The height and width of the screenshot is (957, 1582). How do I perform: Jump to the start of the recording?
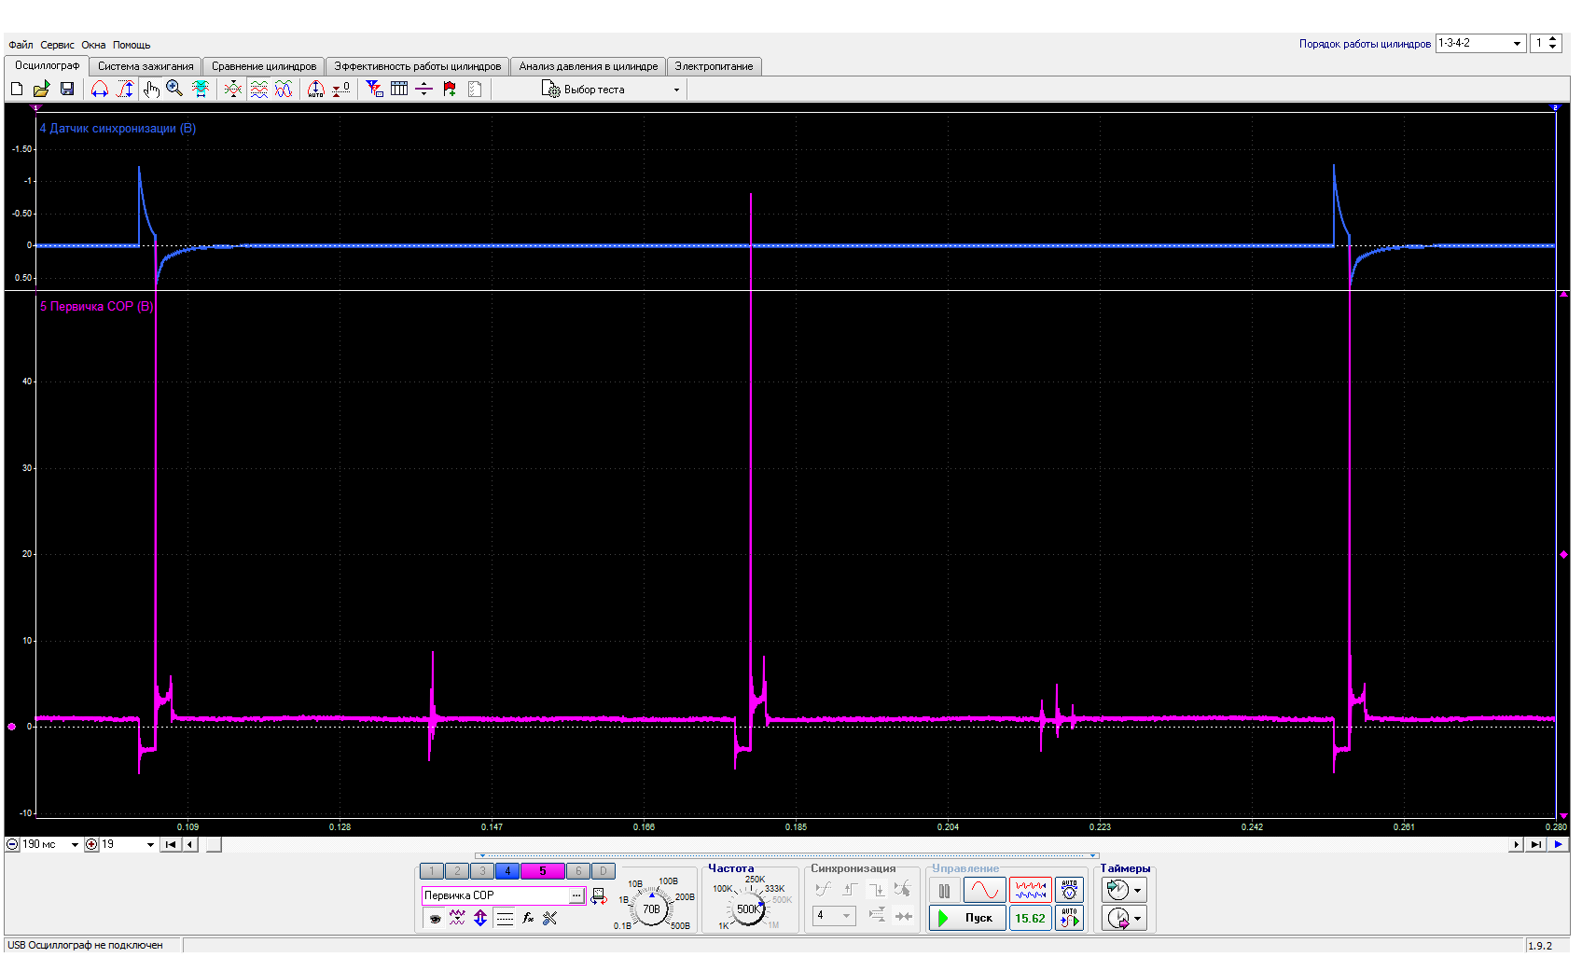pyautogui.click(x=171, y=845)
